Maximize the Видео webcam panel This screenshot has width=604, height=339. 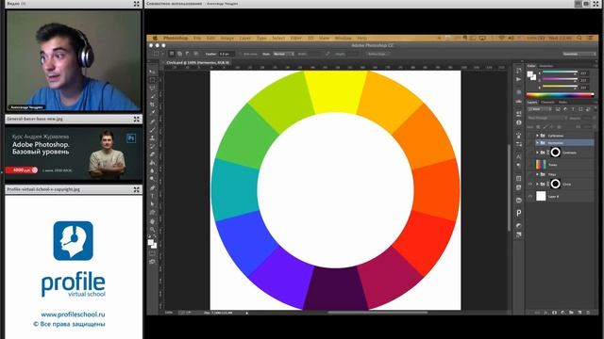coord(136,4)
